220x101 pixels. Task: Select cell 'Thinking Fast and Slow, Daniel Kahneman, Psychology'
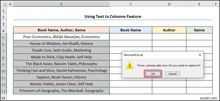61,70
